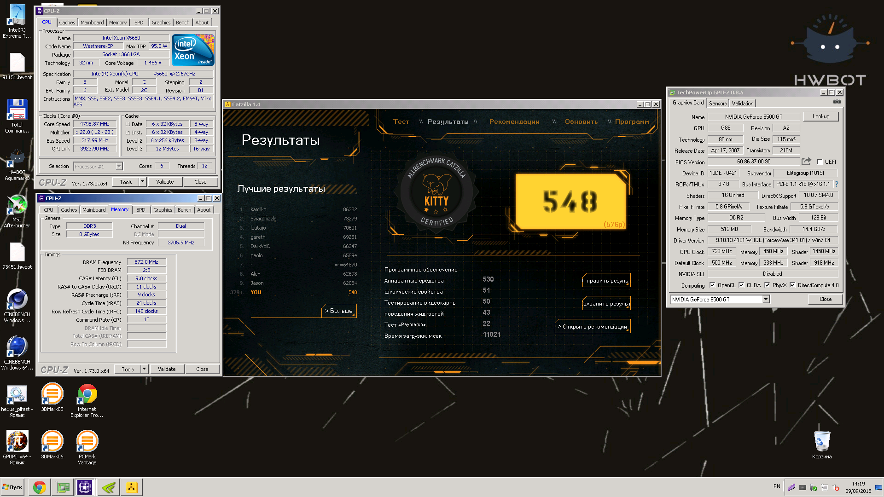This screenshot has height=497, width=884.
Task: Switch to Validation tab in GPU-Z
Action: coord(743,103)
